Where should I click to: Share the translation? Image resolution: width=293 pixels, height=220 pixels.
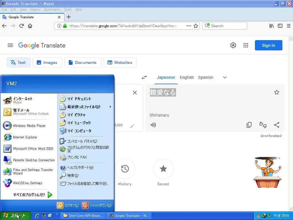[x=277, y=125]
